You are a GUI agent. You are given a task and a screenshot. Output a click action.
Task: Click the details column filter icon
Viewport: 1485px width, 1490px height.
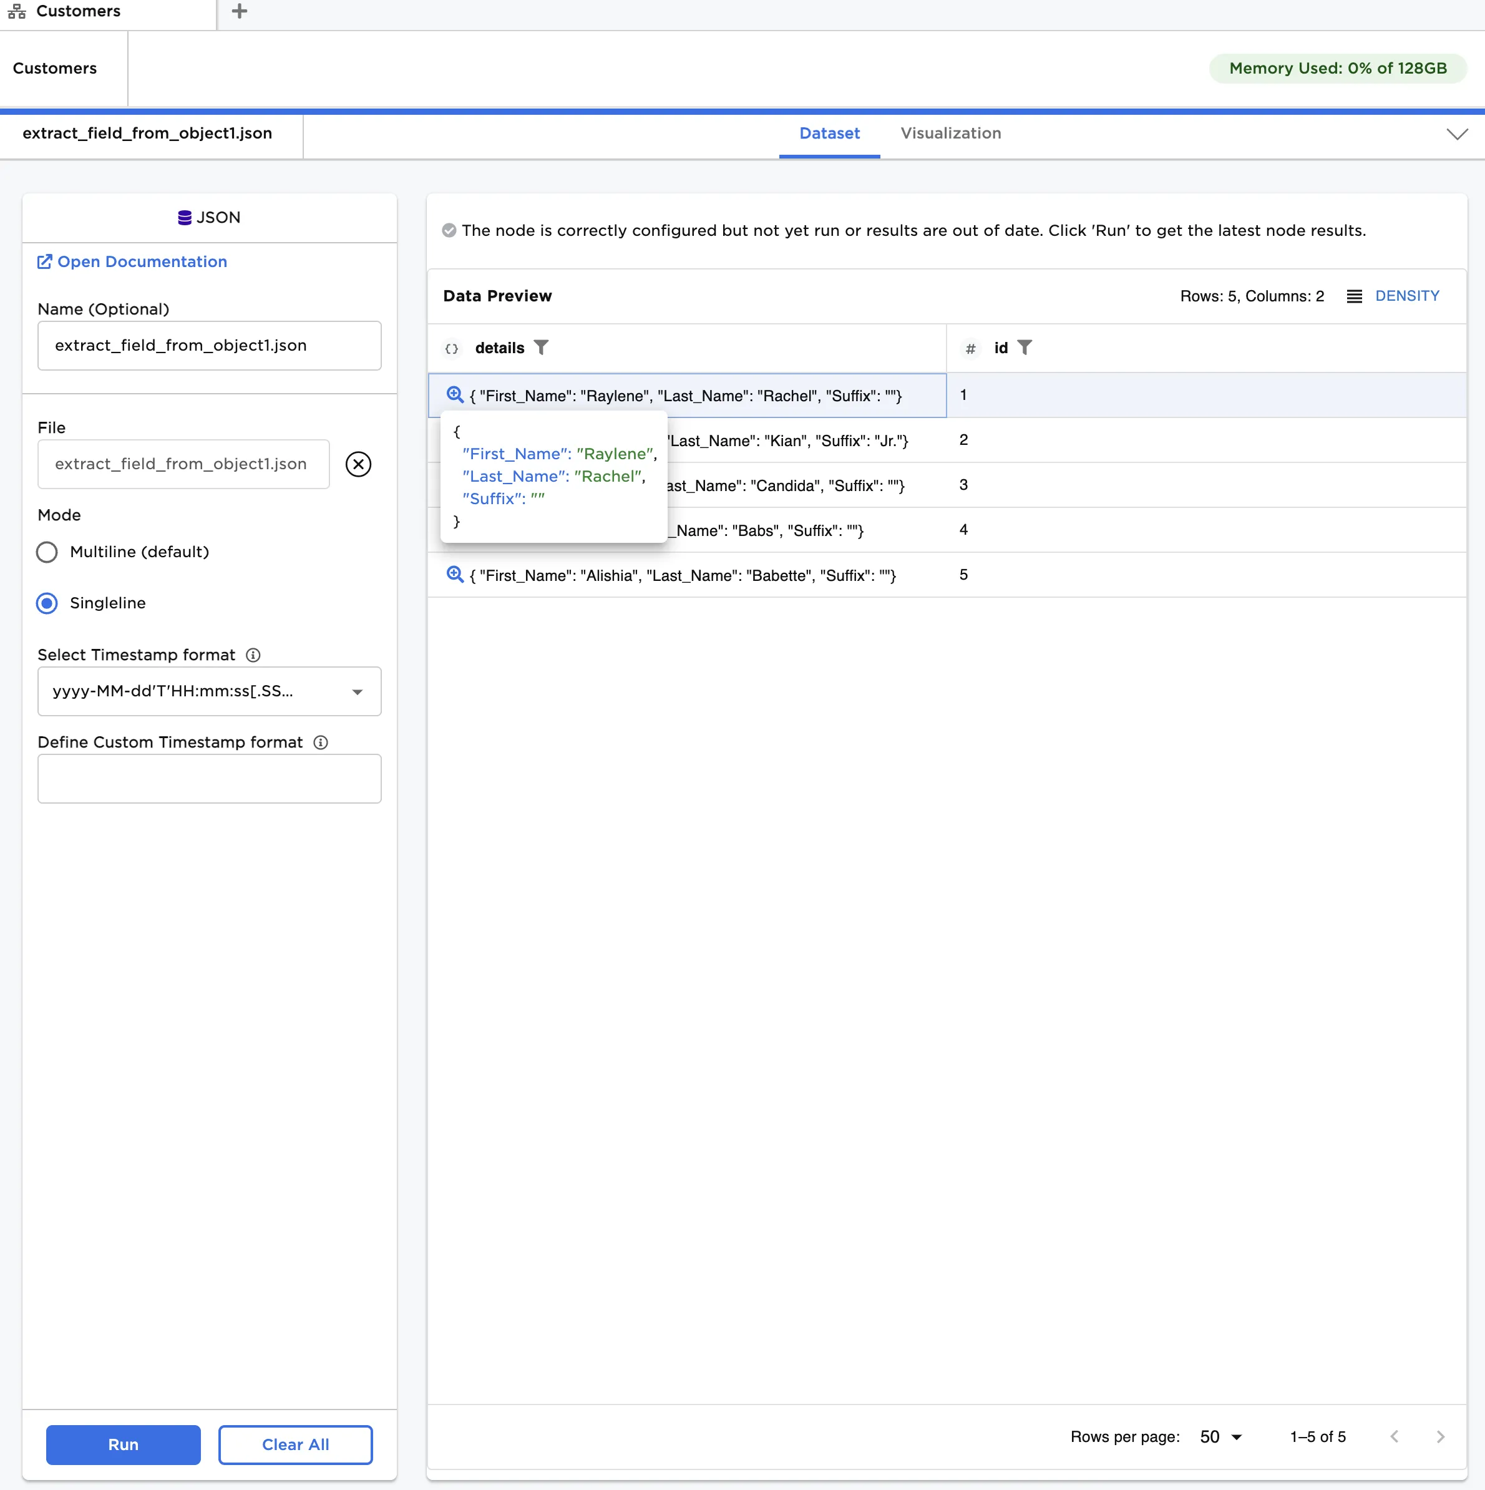click(x=541, y=348)
